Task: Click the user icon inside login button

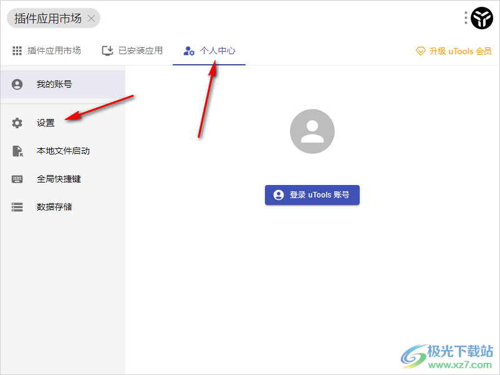Action: 279,195
